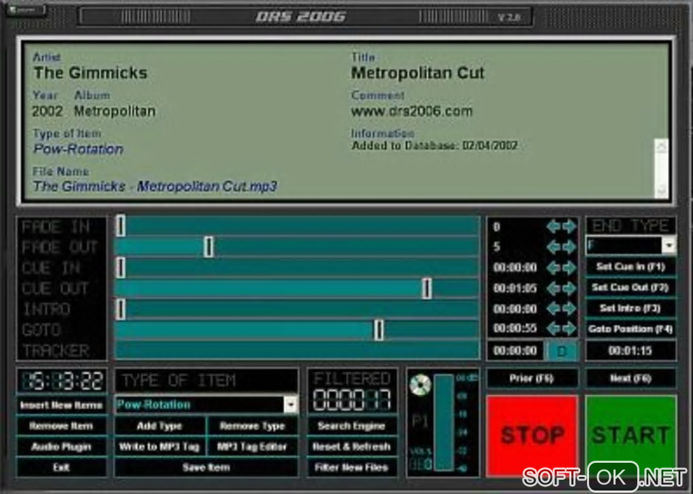693x494 pixels.
Task: Click the file name 'The Gimmicks - Metropolitan Cut.mp3'
Action: click(155, 187)
